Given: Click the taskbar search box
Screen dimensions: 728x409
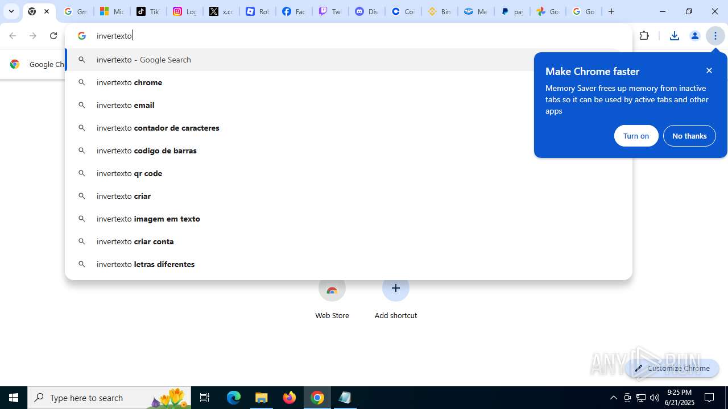Looking at the screenshot, I should 109,398.
